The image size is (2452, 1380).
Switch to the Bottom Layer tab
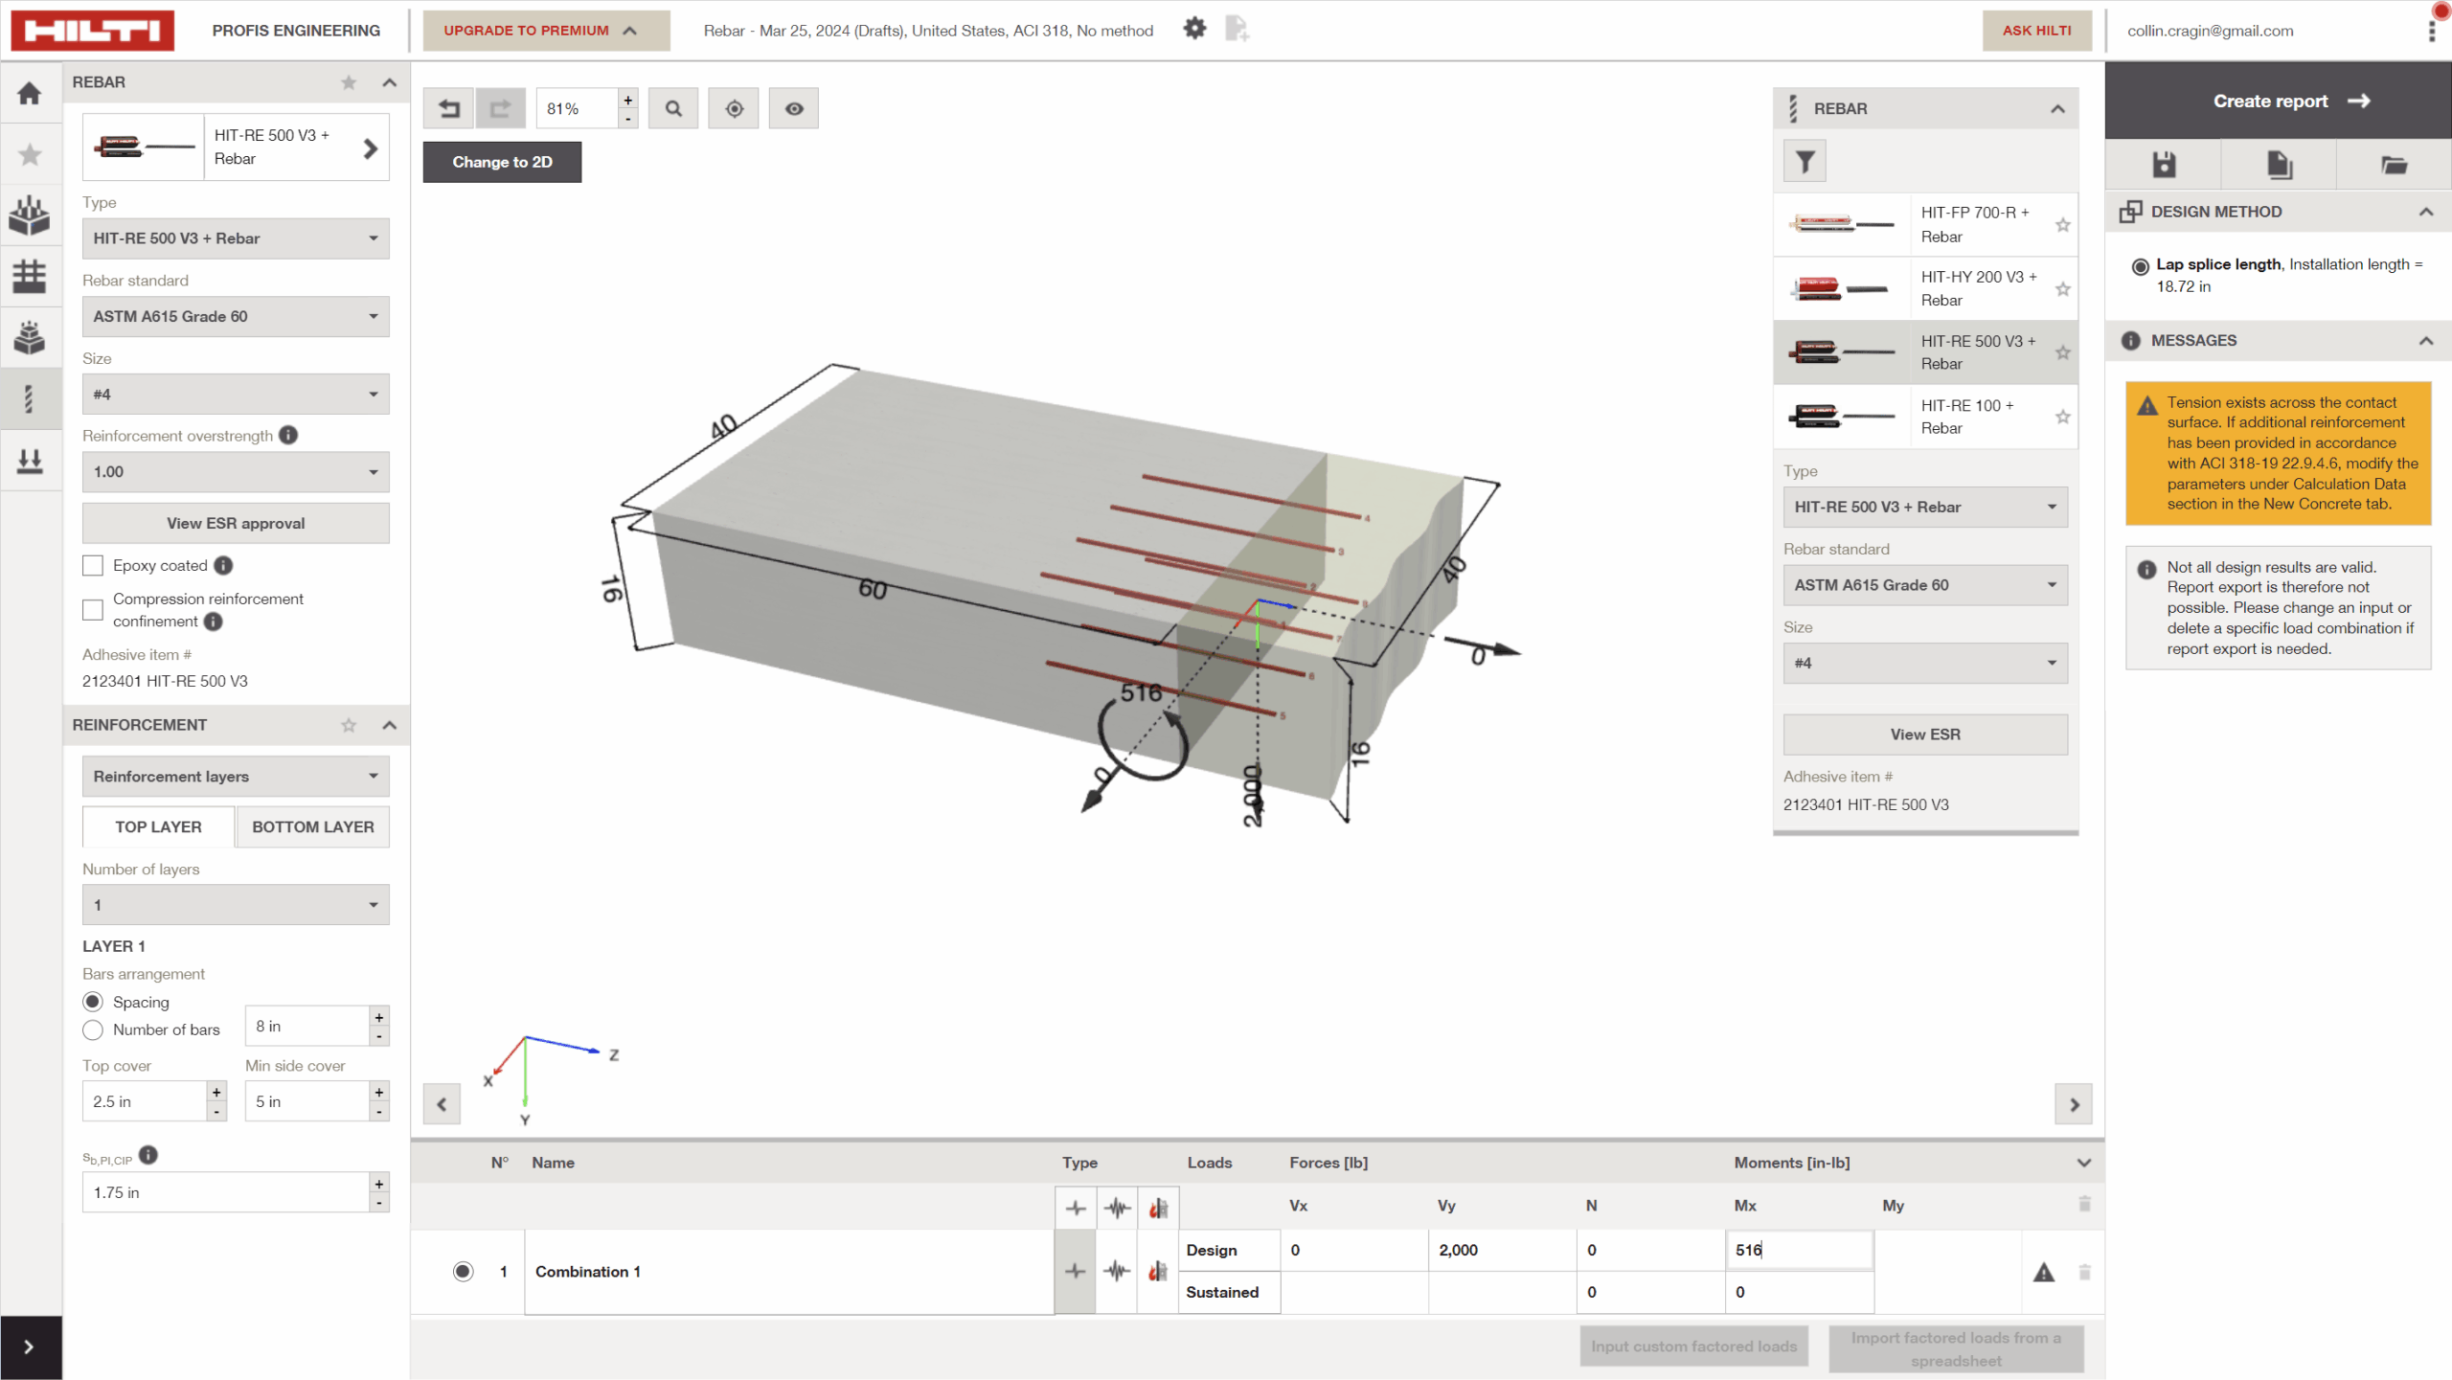coord(312,826)
